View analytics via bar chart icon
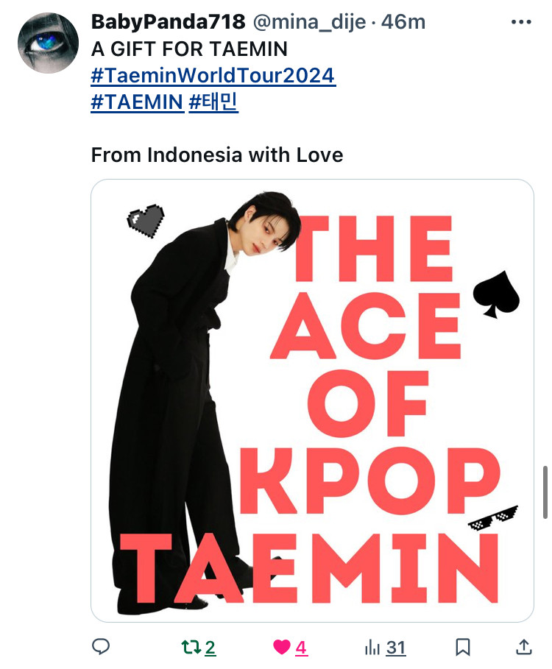Image resolution: width=552 pixels, height=669 pixels. click(x=372, y=648)
